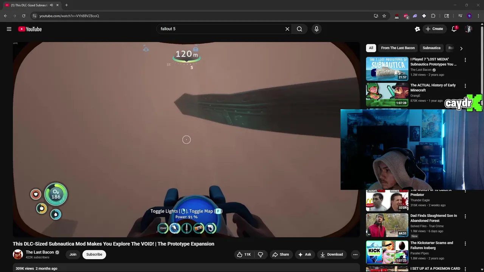Start voice search with the microphone

316,29
